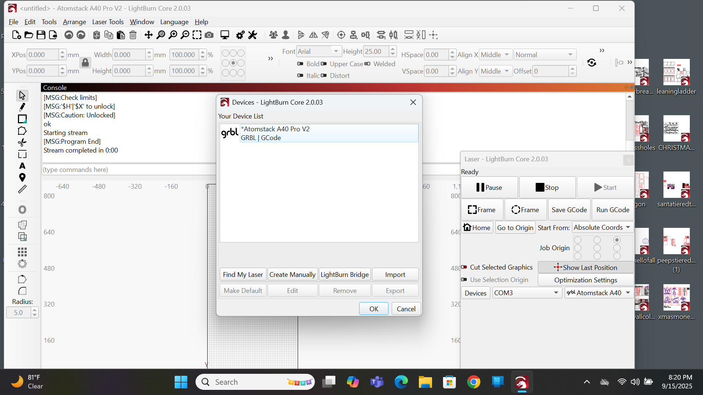Open Google Chrome from the taskbar
The image size is (703, 395).
point(473,382)
